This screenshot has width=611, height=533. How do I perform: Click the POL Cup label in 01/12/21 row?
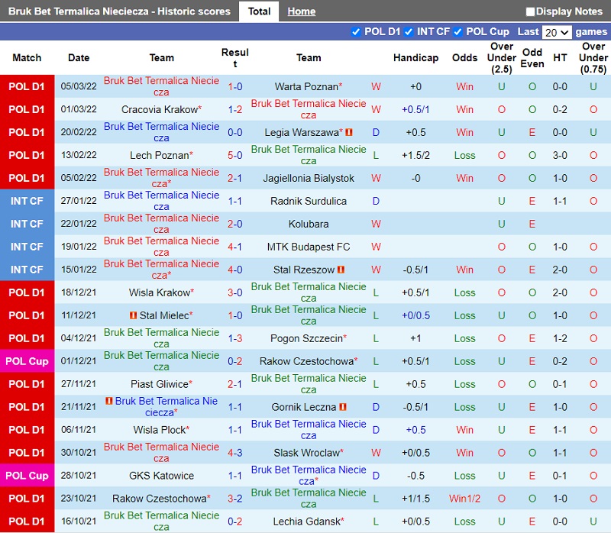[27, 361]
